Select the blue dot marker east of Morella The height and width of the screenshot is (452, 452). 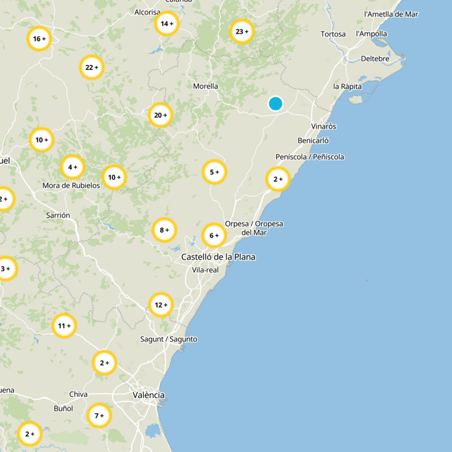pos(275,104)
